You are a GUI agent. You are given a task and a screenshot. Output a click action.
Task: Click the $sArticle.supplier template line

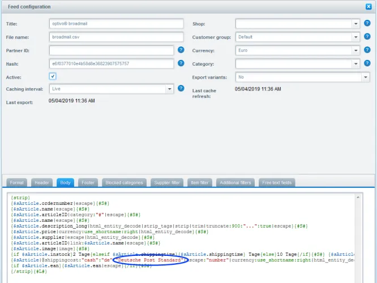click(x=83, y=237)
